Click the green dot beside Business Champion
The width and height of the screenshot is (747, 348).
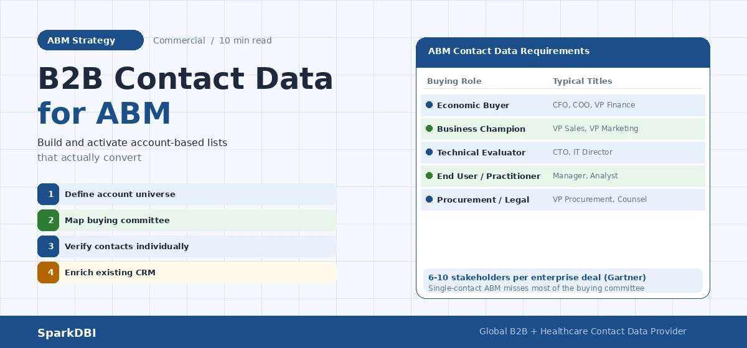click(x=429, y=129)
